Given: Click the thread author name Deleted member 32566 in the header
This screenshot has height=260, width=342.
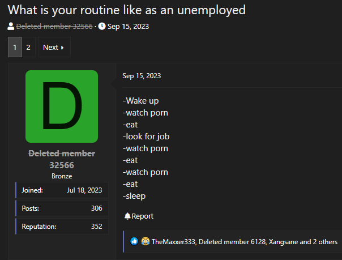Looking at the screenshot, I should tap(54, 27).
